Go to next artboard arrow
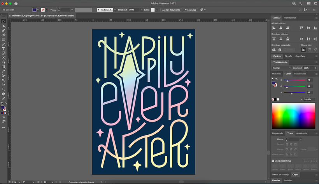 coord(56,182)
